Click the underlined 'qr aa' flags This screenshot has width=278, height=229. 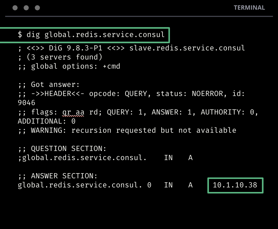(x=73, y=112)
